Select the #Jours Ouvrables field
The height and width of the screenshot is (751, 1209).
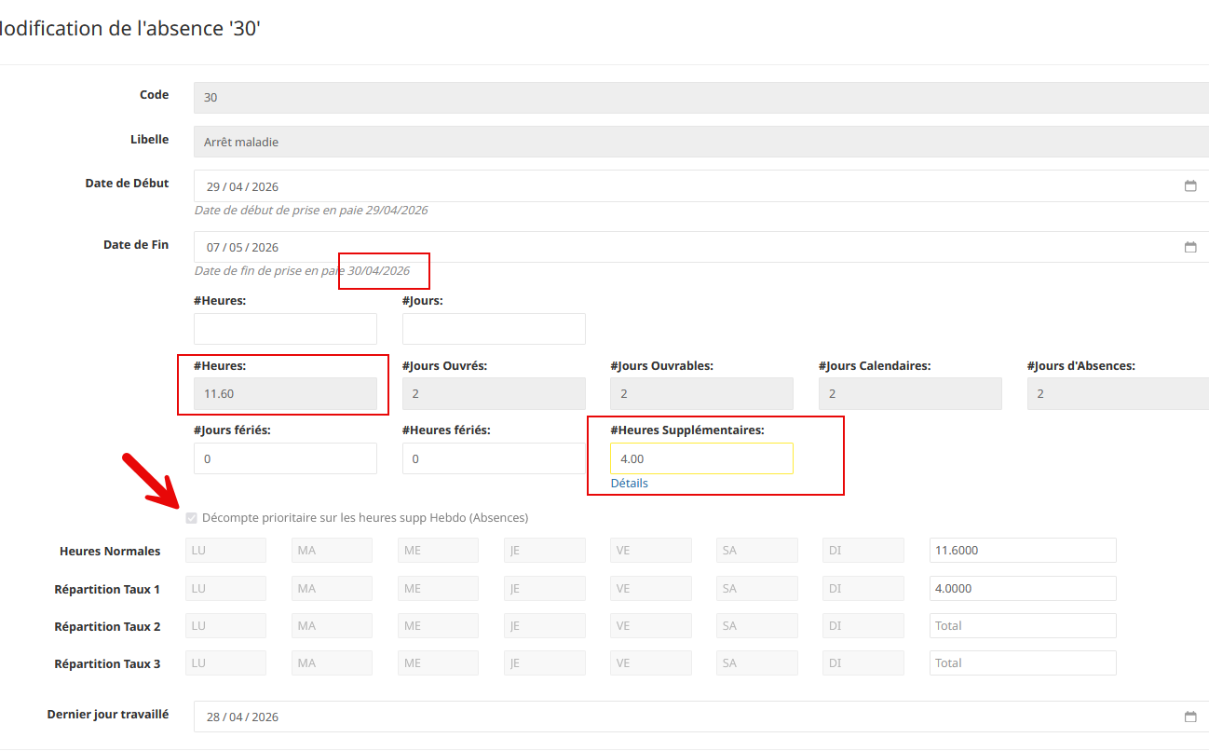click(702, 393)
